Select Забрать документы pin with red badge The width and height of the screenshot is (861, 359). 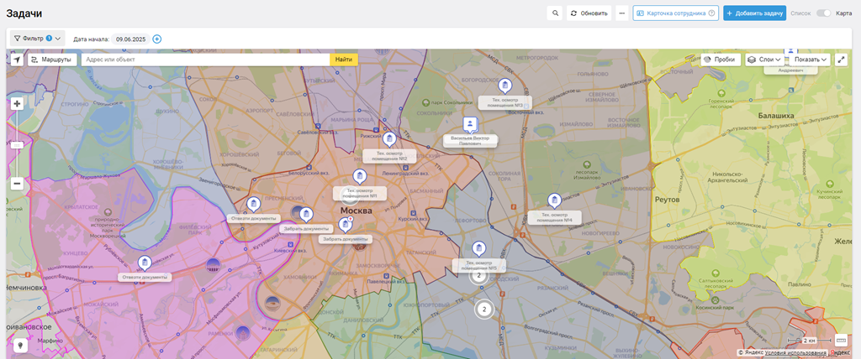tap(345, 225)
